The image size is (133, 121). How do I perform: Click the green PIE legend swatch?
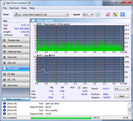38,24
